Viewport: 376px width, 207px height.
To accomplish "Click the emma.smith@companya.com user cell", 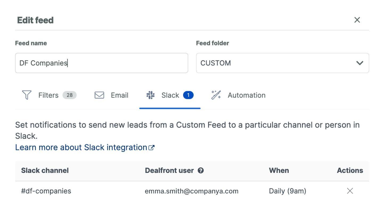I will (192, 191).
